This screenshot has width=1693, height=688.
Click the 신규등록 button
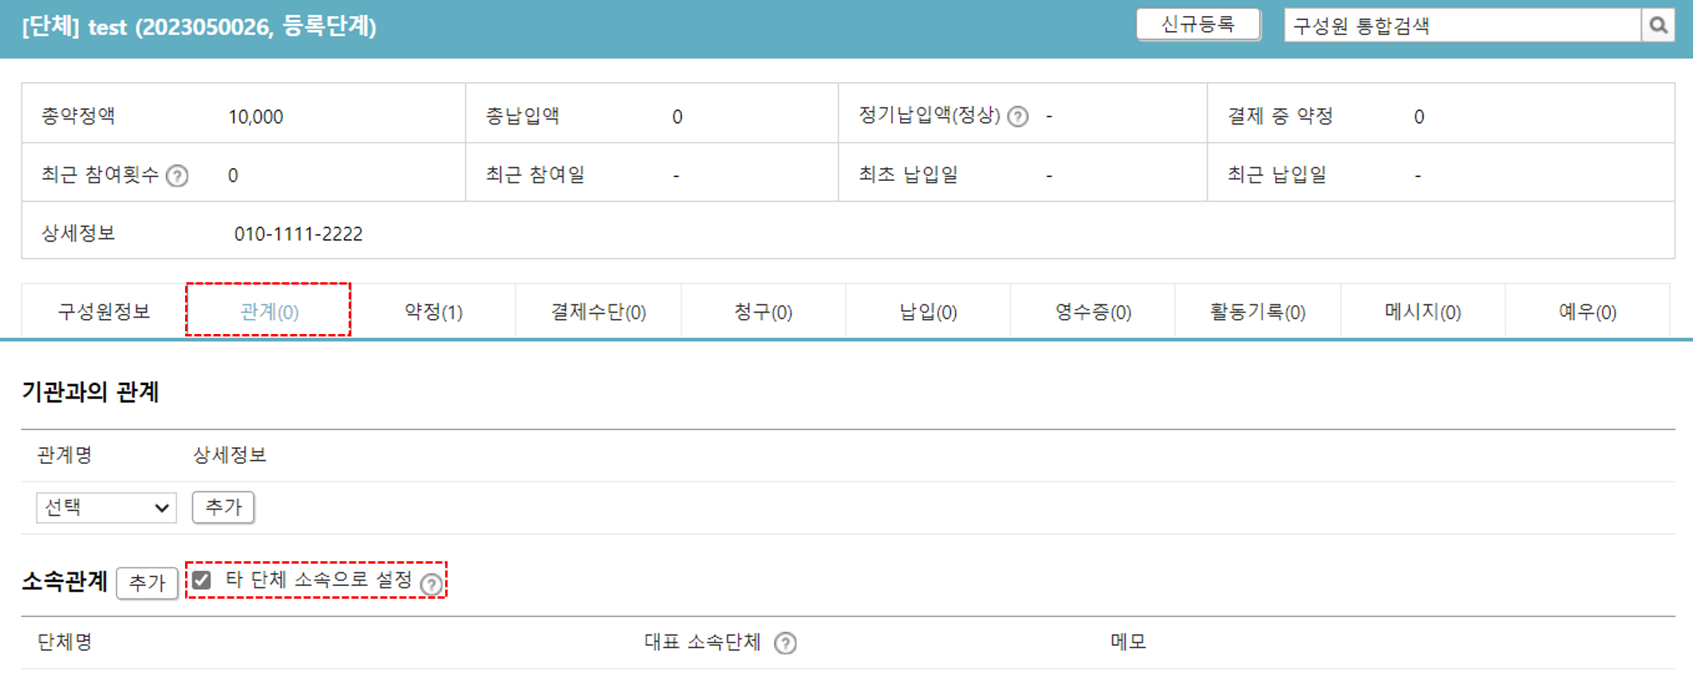pyautogui.click(x=1198, y=25)
